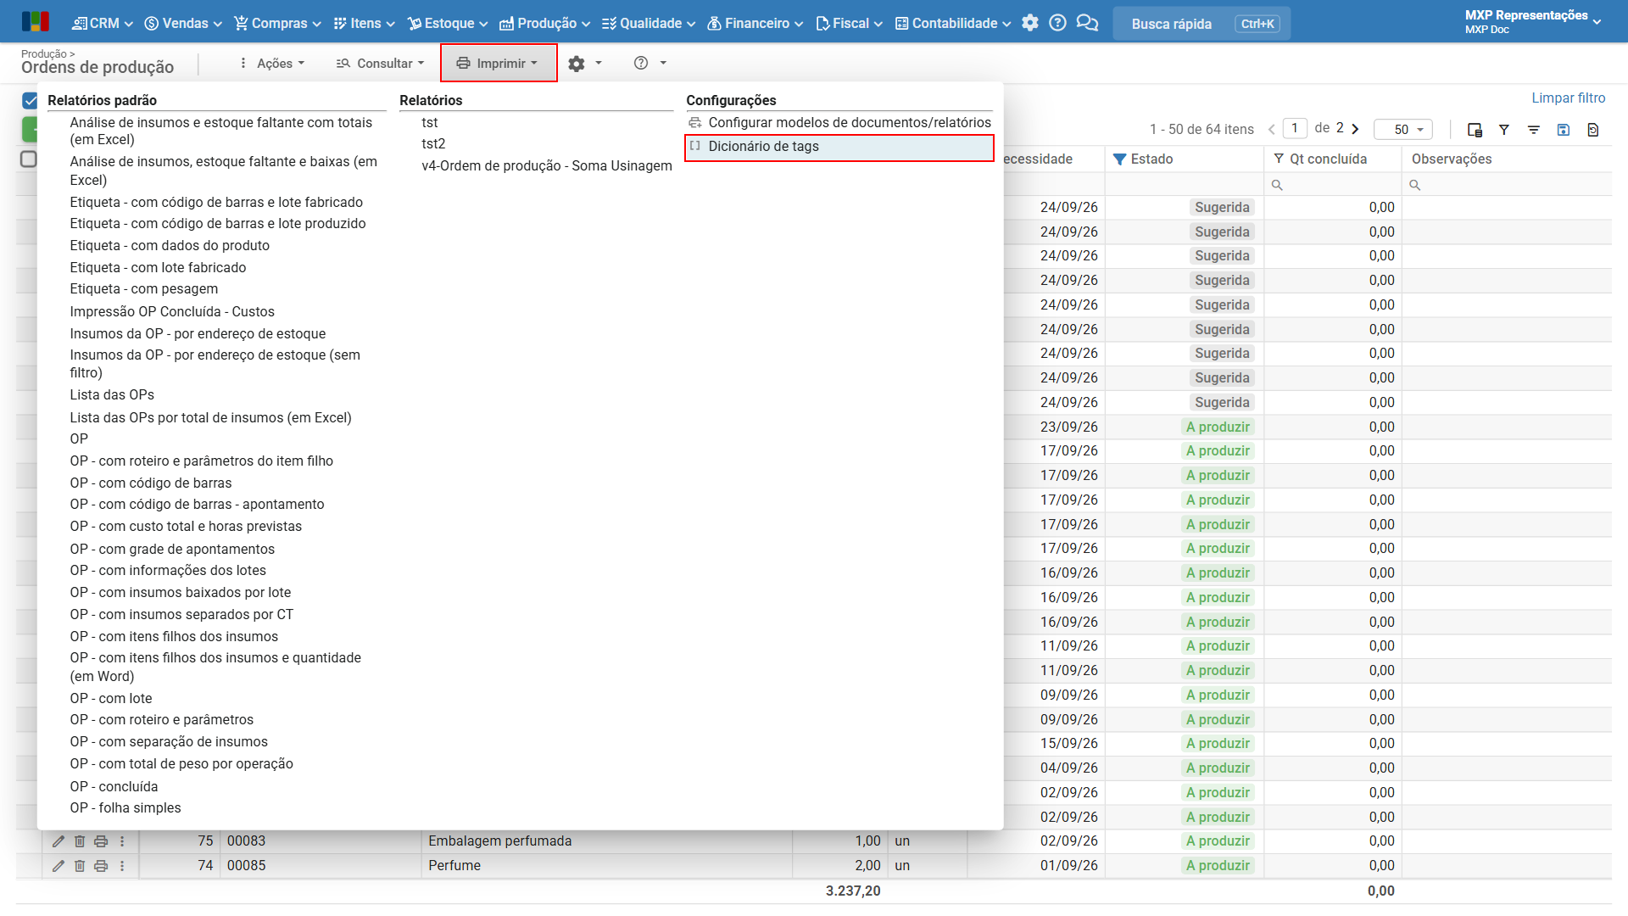This screenshot has height=916, width=1628.
Task: Tick the select-all checkbox in grid header
Action: pyautogui.click(x=29, y=159)
